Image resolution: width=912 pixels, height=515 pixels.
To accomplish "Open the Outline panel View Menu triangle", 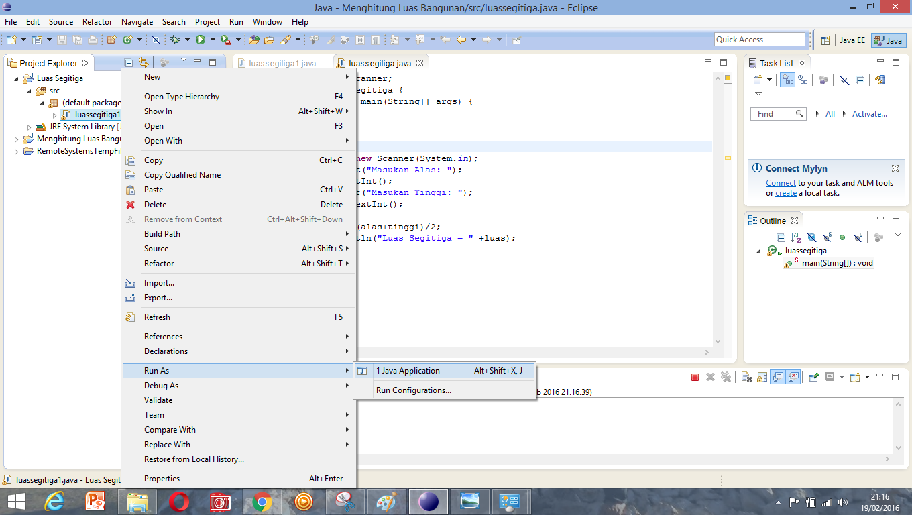I will coord(898,235).
